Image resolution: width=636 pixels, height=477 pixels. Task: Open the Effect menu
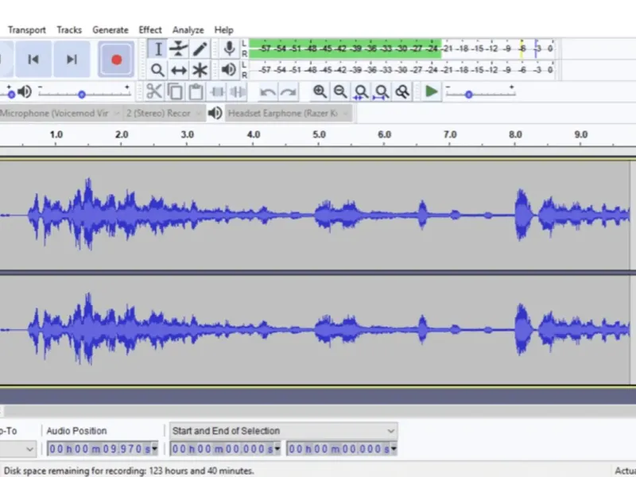pyautogui.click(x=150, y=30)
